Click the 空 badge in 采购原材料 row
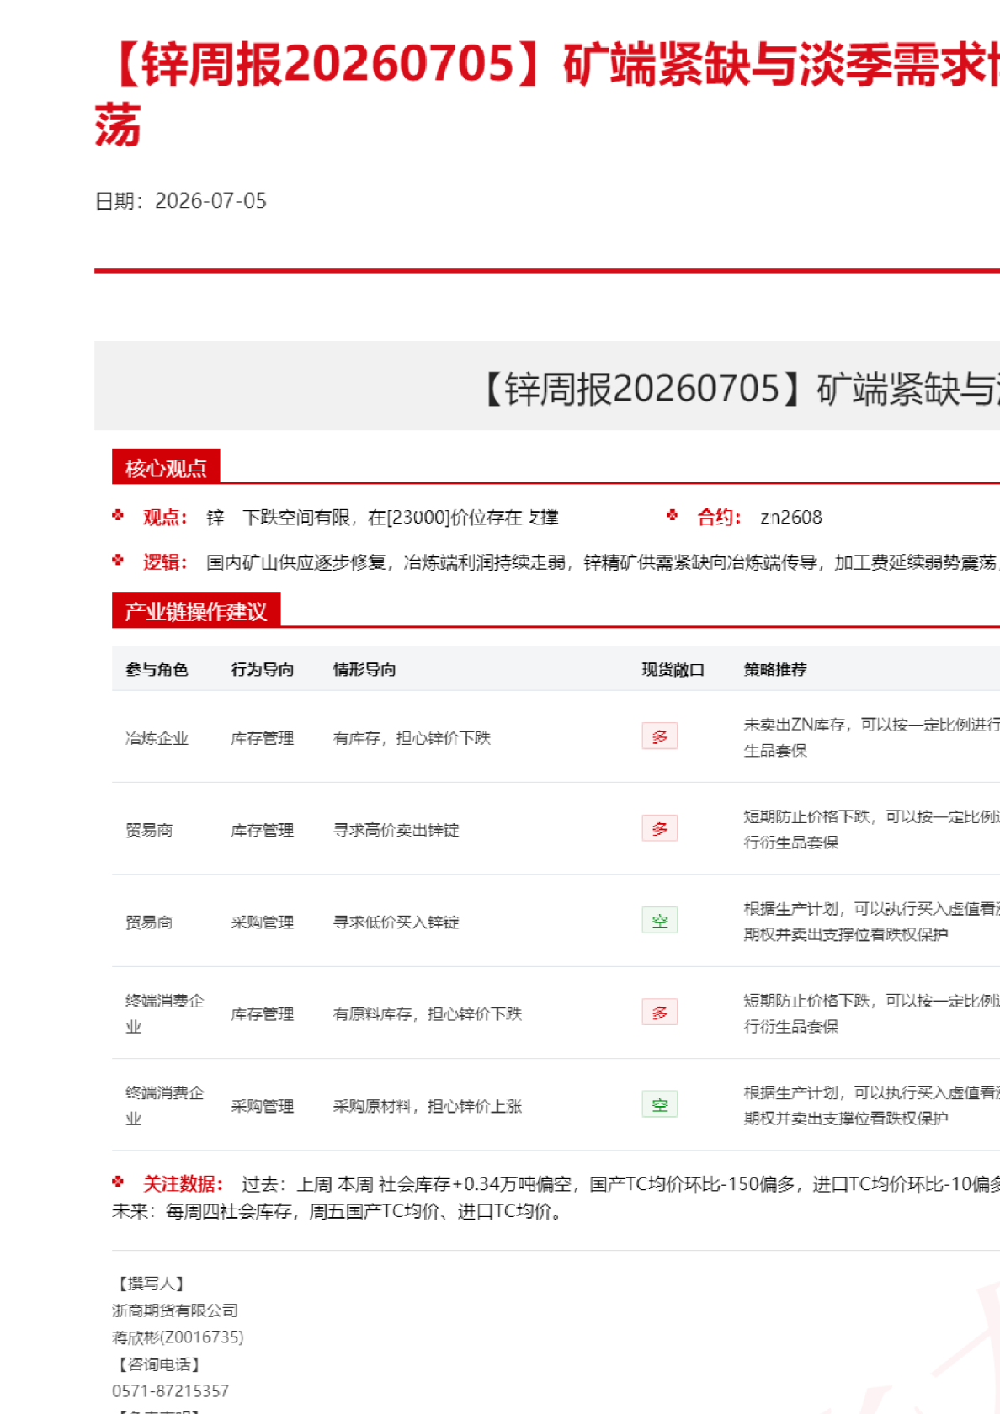 (x=659, y=1104)
